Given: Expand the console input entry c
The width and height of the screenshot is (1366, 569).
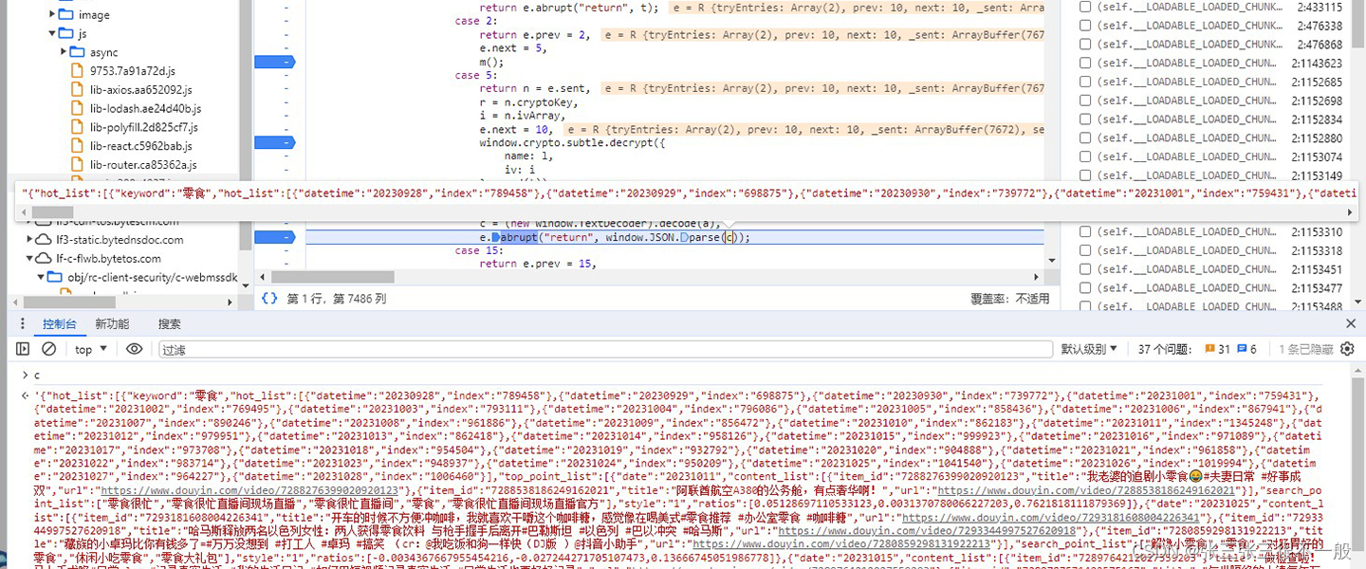Looking at the screenshot, I should pos(25,376).
